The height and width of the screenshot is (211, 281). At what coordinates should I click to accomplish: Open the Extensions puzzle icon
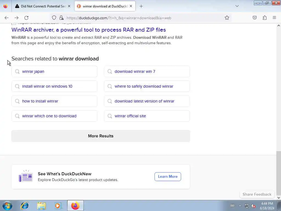265,18
